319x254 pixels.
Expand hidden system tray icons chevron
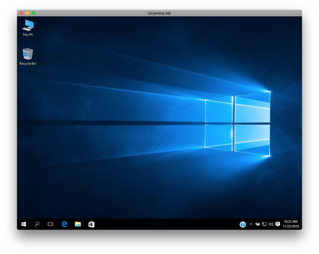[251, 224]
